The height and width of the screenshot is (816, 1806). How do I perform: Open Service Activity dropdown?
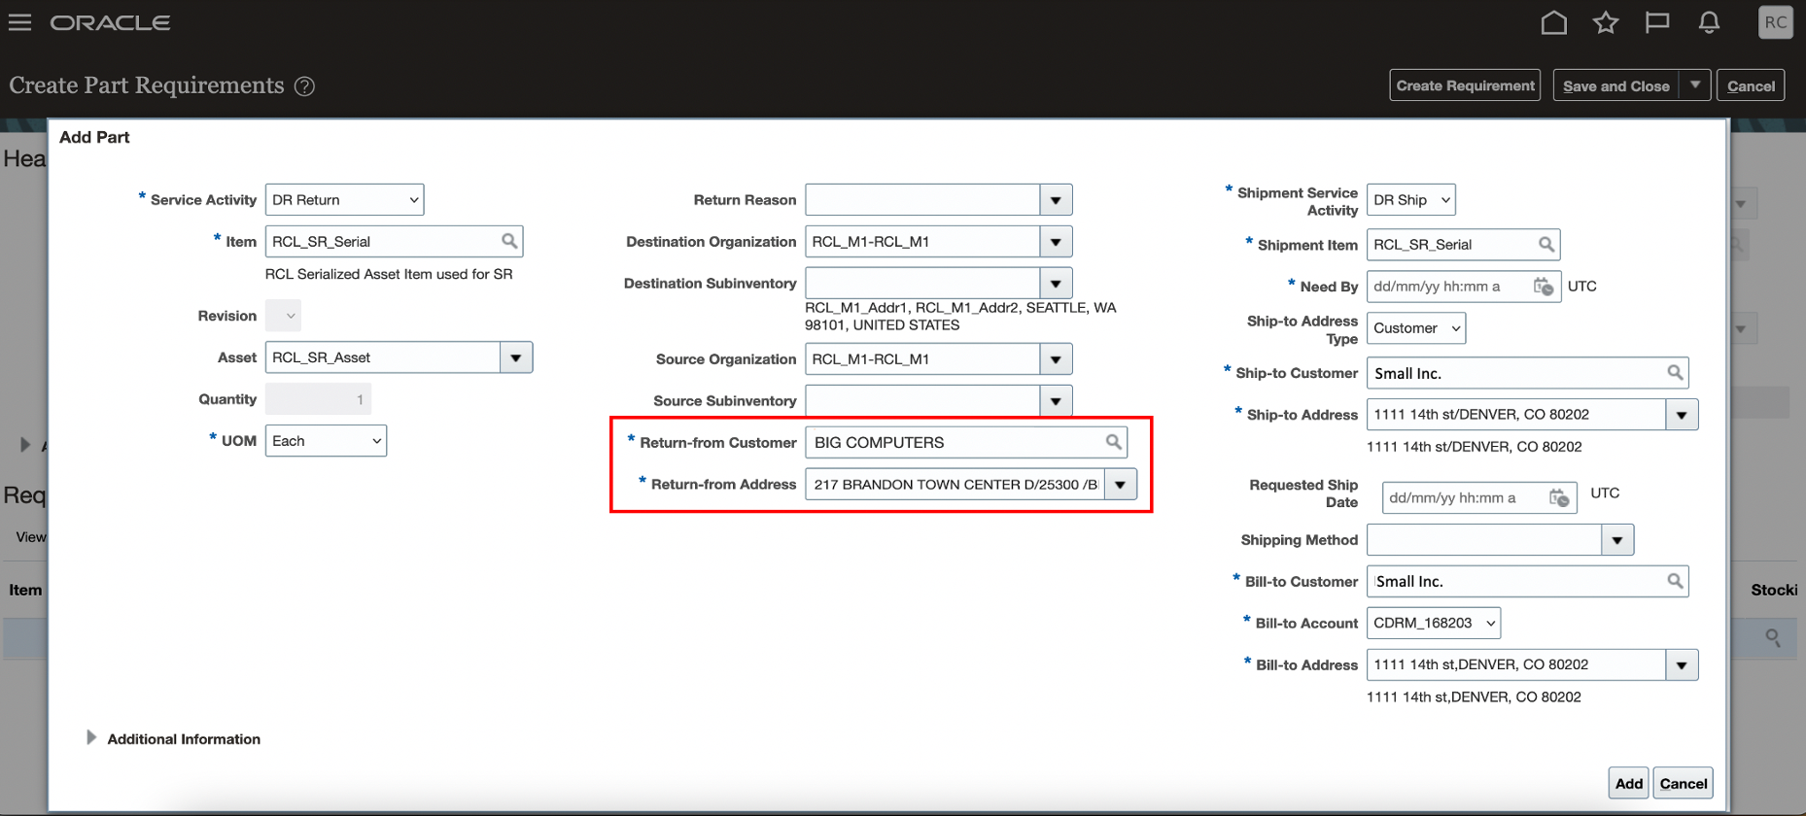coord(344,200)
